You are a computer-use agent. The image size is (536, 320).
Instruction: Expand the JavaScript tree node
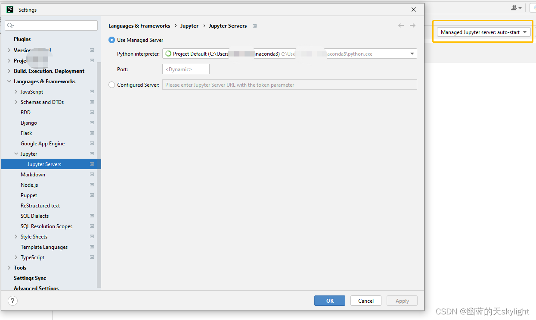pyautogui.click(x=16, y=92)
